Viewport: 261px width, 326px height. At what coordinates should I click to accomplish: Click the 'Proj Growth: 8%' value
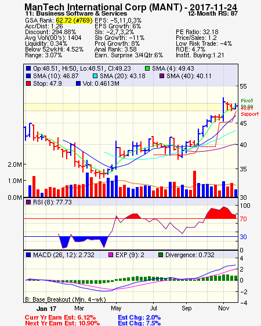pos(117,43)
